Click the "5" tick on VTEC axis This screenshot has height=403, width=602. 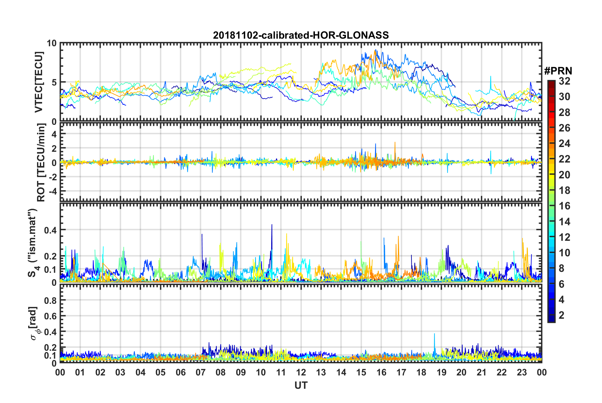point(54,82)
